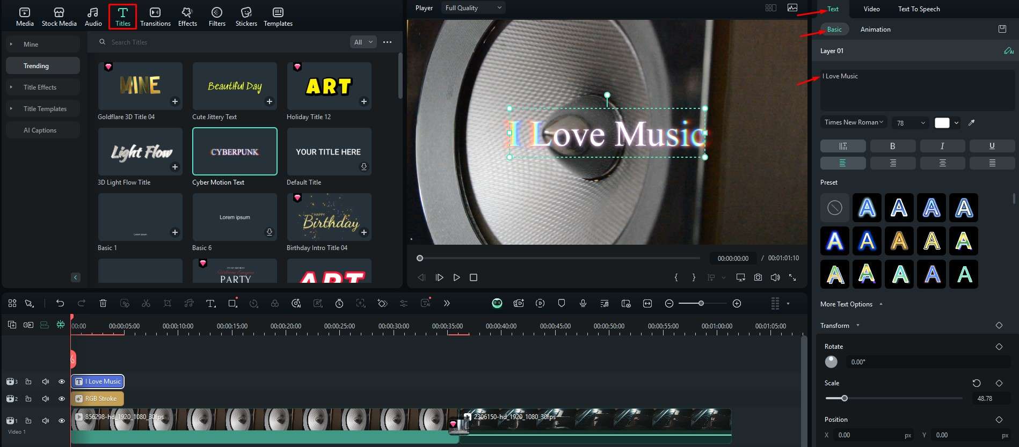
Task: Toggle italic text formatting
Action: [942, 146]
